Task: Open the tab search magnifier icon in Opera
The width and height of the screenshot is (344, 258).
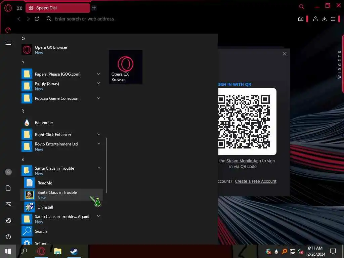Action: point(302,7)
